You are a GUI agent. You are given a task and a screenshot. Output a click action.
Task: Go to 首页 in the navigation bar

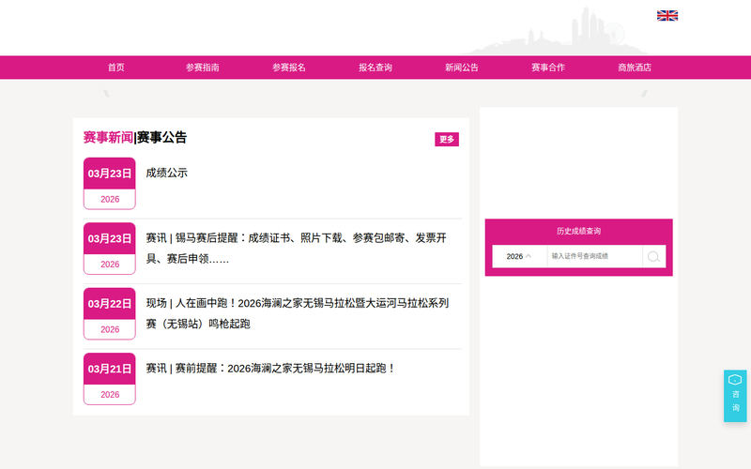(115, 68)
